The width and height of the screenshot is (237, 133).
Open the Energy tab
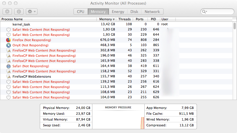click(x=118, y=12)
